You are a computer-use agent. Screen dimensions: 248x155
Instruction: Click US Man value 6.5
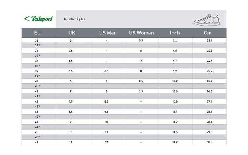click(x=106, y=71)
